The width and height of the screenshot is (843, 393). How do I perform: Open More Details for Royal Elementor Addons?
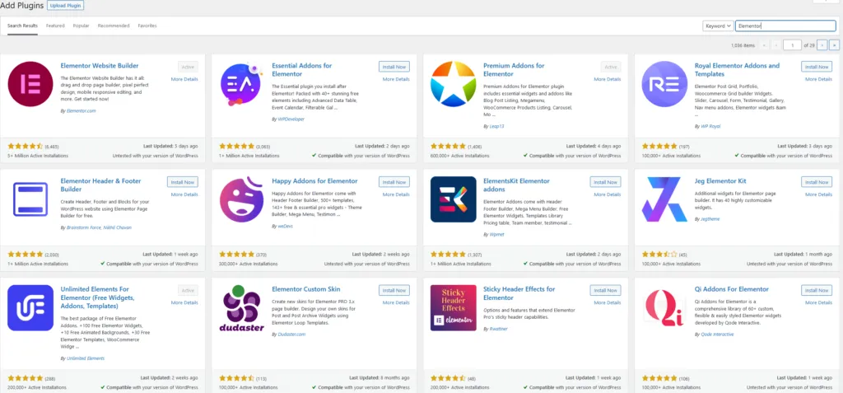819,79
